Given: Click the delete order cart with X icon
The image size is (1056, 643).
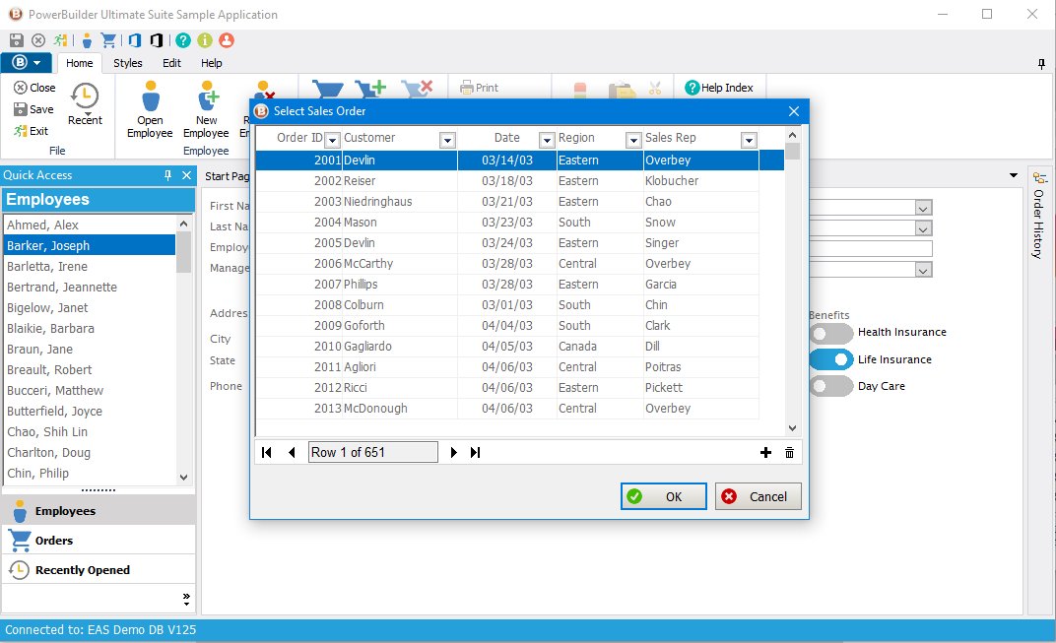Looking at the screenshot, I should click(x=417, y=90).
